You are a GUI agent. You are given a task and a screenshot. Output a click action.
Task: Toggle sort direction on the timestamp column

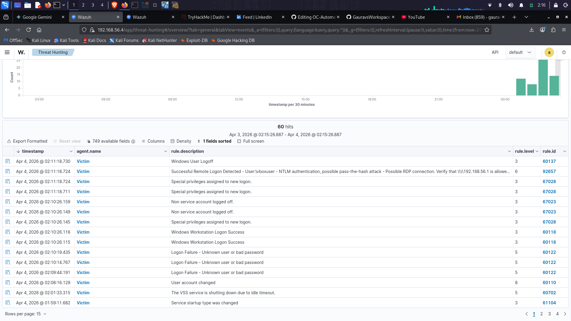click(18, 151)
